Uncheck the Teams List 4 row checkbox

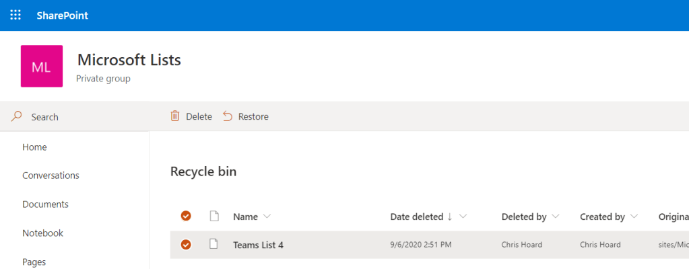pos(186,245)
